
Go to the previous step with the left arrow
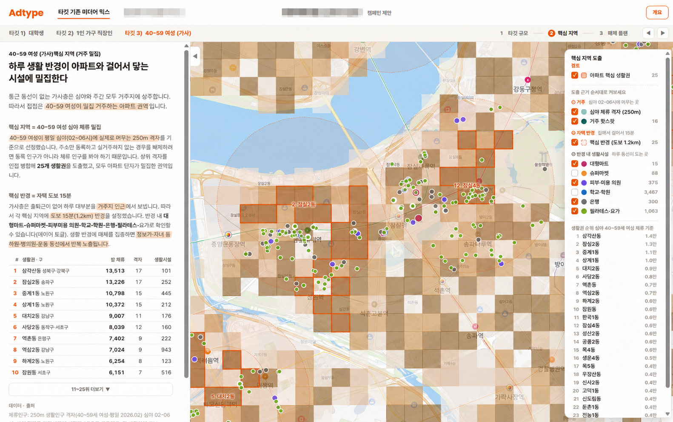648,33
